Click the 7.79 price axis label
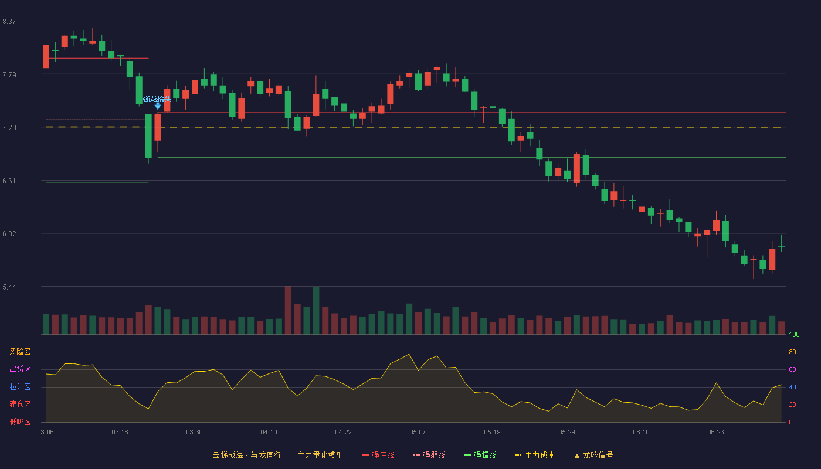 coord(9,74)
